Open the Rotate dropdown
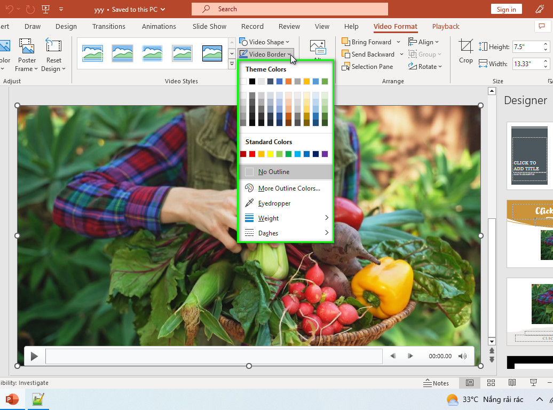Image resolution: width=553 pixels, height=410 pixels. pos(425,66)
